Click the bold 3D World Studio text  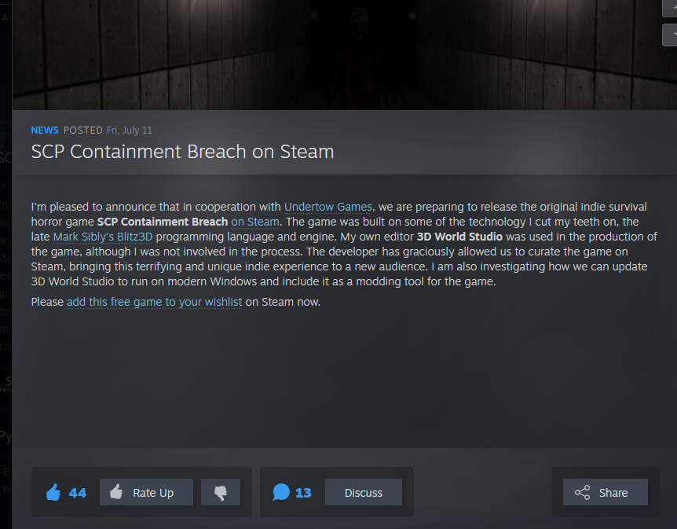(459, 237)
